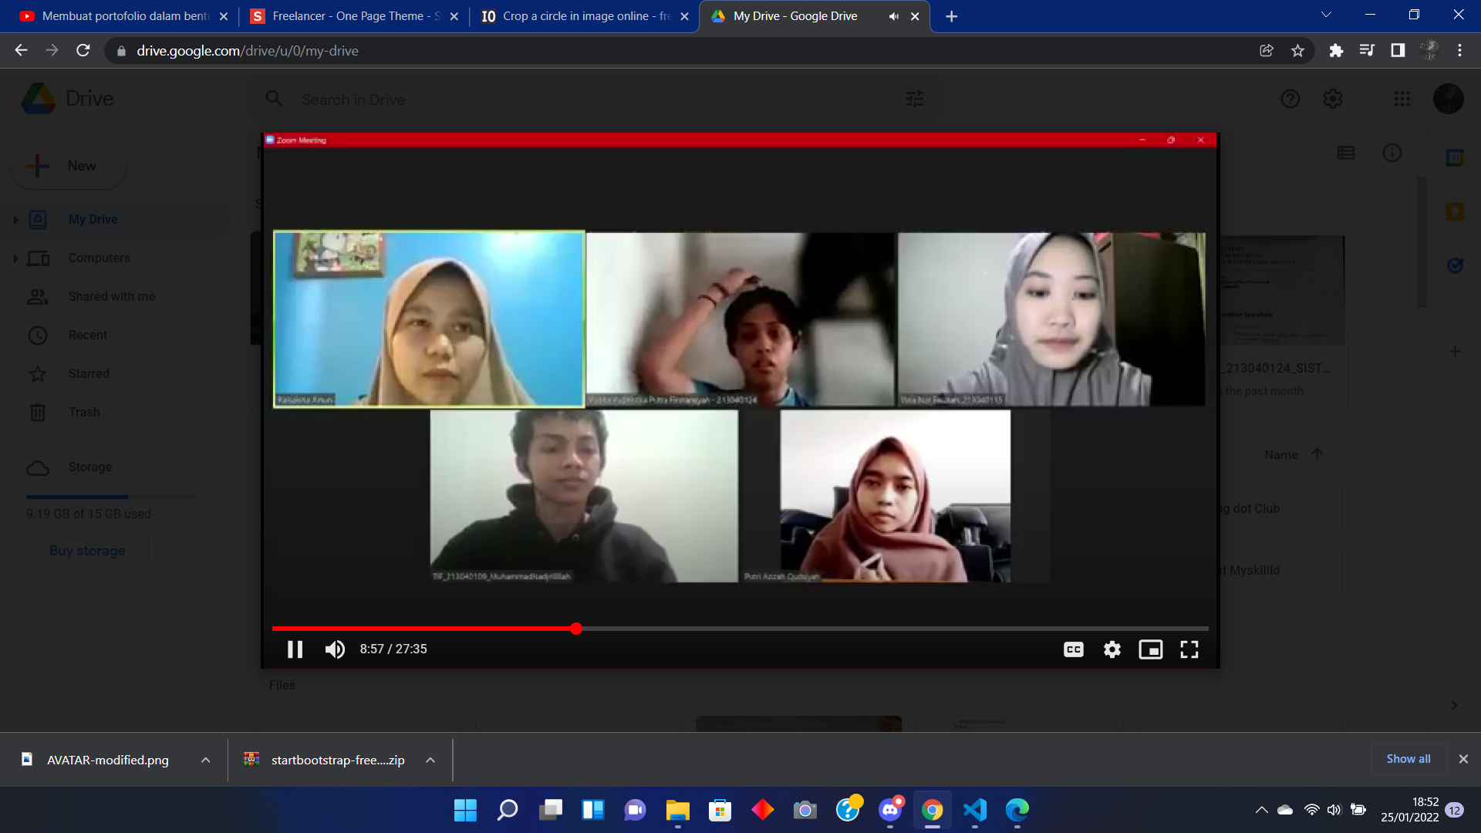1481x833 pixels.
Task: Open Drive settings gear icon
Action: pyautogui.click(x=1333, y=99)
